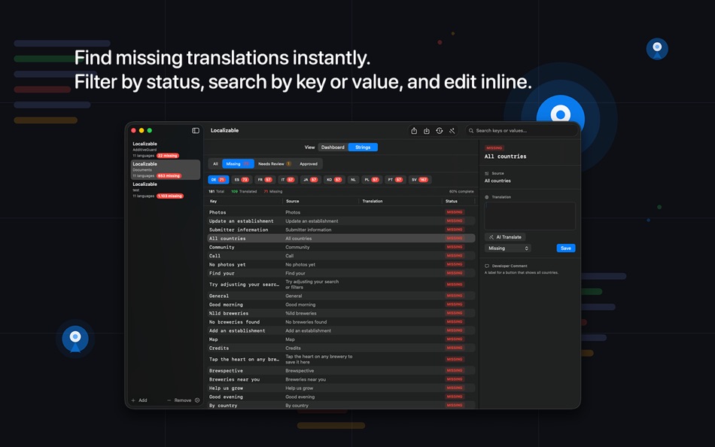Open Localizable AdditiveGuard project in sidebar

click(165, 149)
